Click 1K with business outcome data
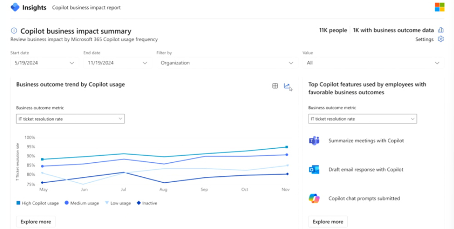 (394, 30)
